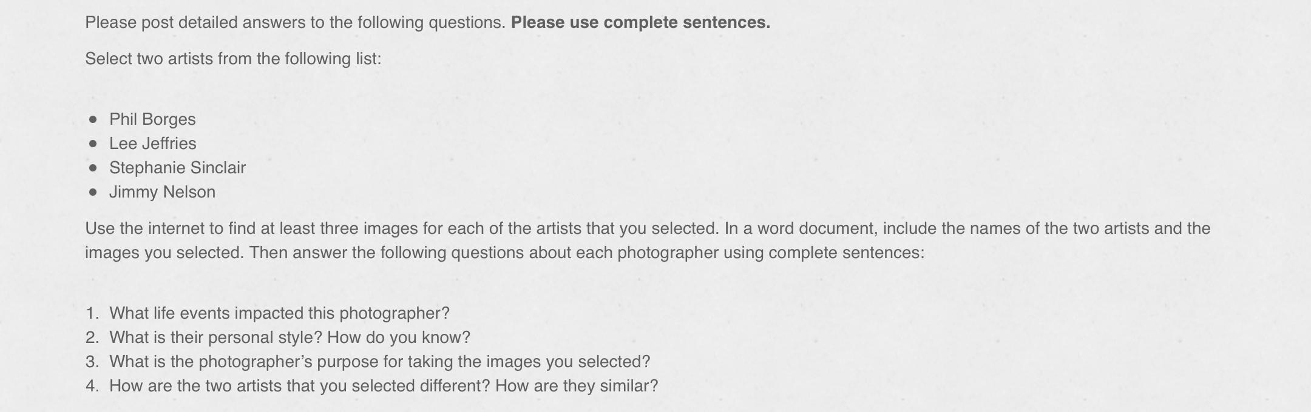The height and width of the screenshot is (412, 1311).
Task: Click question 3 about photographer's purpose
Action: 379,362
